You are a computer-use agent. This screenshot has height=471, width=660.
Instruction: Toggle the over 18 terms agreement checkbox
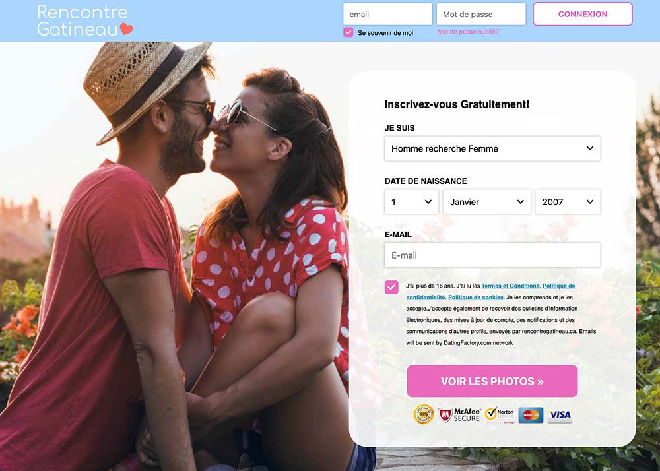pos(391,287)
